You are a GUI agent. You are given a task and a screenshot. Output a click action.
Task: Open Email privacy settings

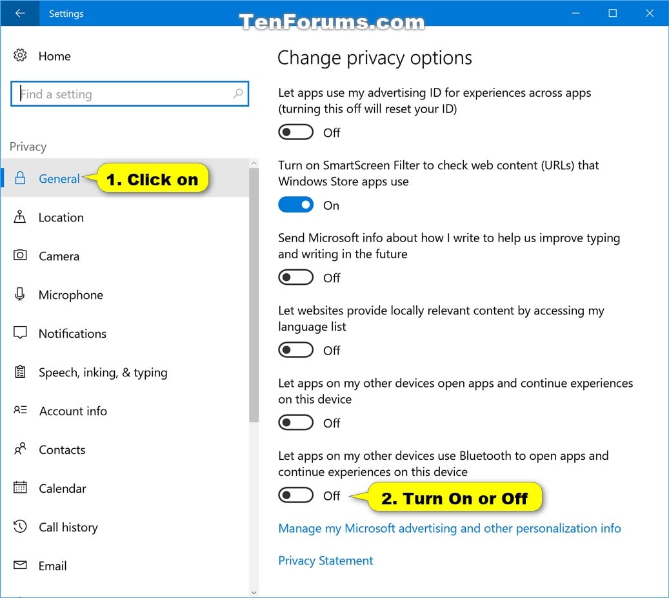125,566
